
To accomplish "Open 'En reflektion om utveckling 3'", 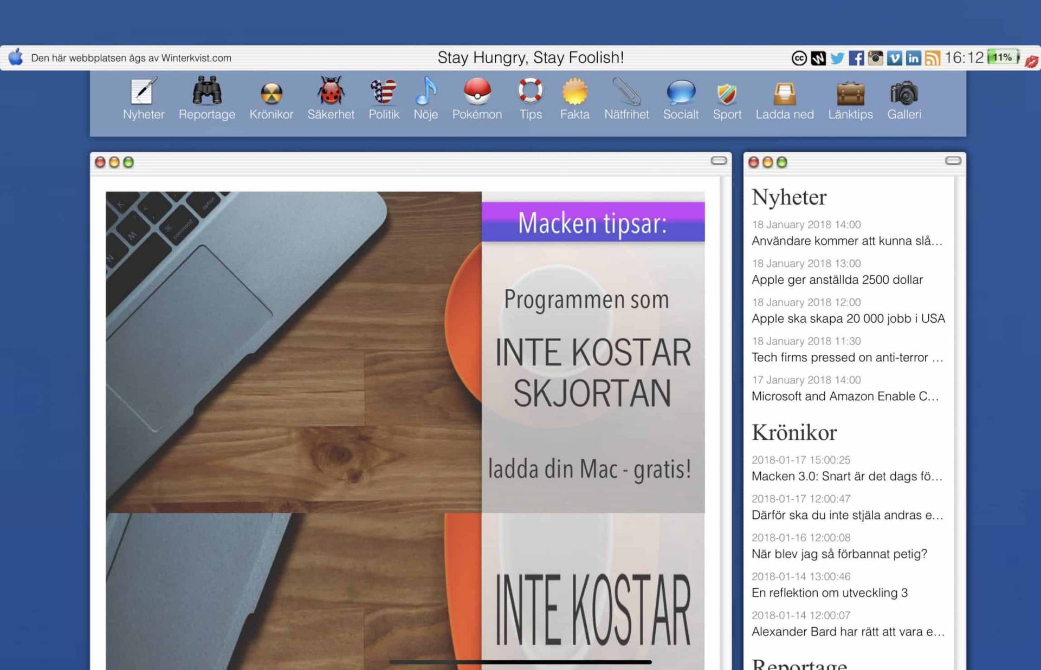I will 829,593.
